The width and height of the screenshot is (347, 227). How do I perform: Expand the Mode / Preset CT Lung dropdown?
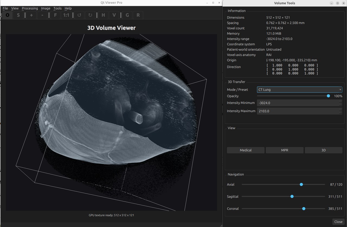(300, 89)
